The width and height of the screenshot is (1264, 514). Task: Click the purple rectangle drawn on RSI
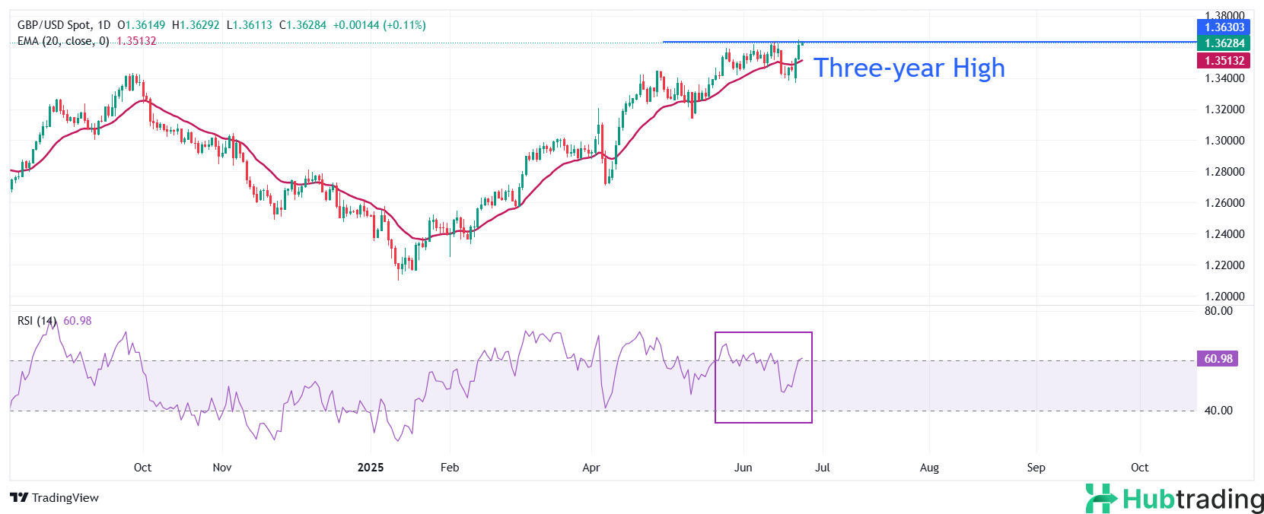point(763,332)
